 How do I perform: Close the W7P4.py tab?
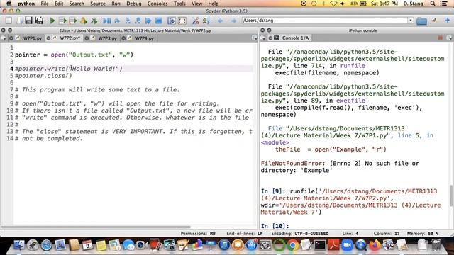click(x=123, y=38)
